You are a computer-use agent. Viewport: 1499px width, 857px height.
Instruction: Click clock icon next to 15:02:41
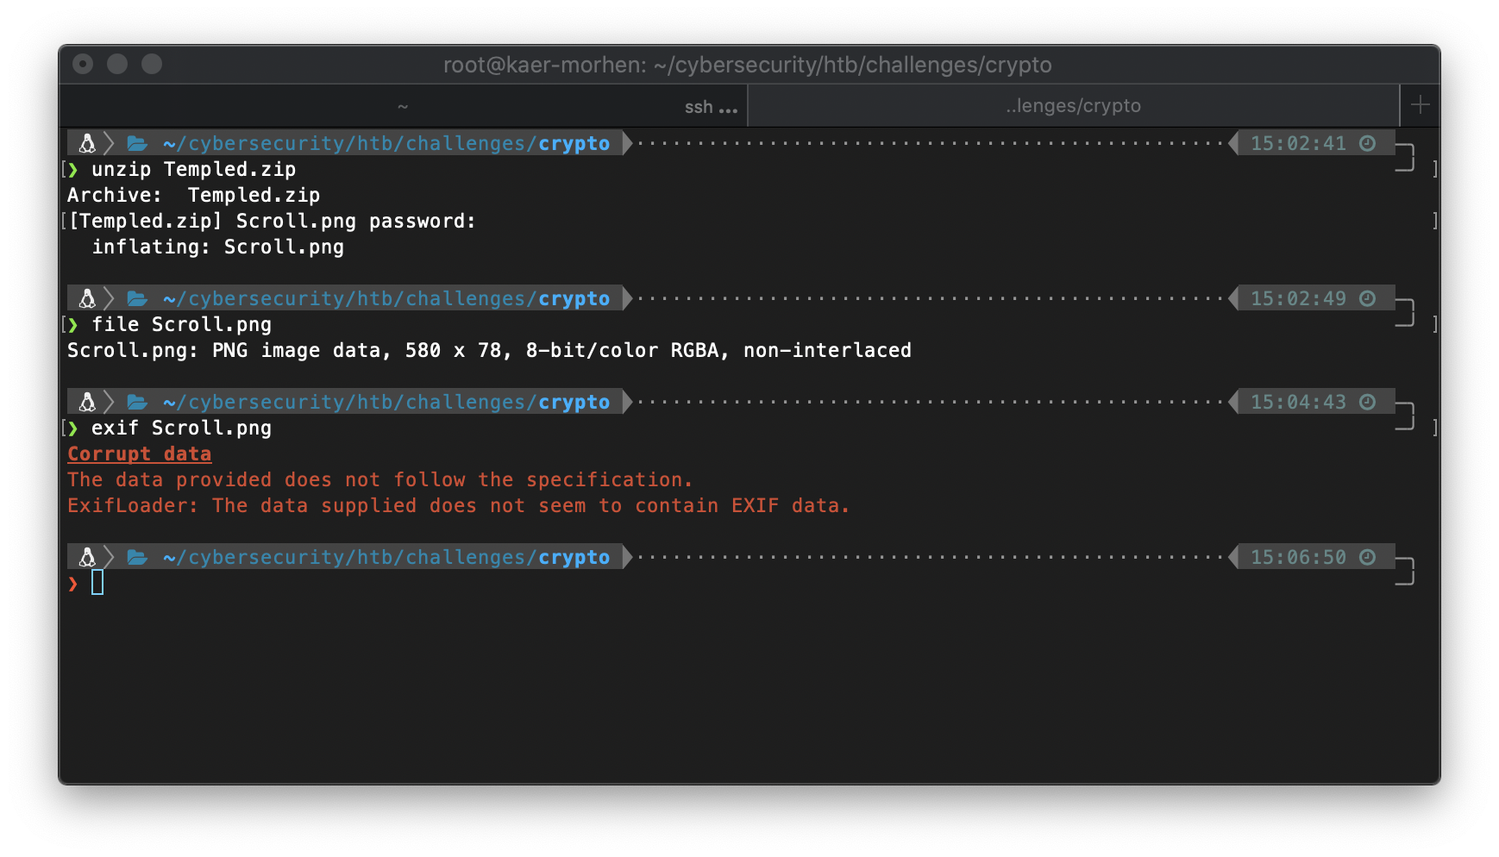pyautogui.click(x=1367, y=143)
